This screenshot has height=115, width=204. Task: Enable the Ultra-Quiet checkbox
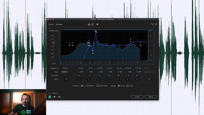[98, 86]
